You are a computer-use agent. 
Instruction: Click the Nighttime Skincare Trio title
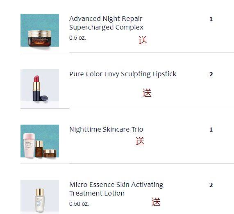click(106, 129)
